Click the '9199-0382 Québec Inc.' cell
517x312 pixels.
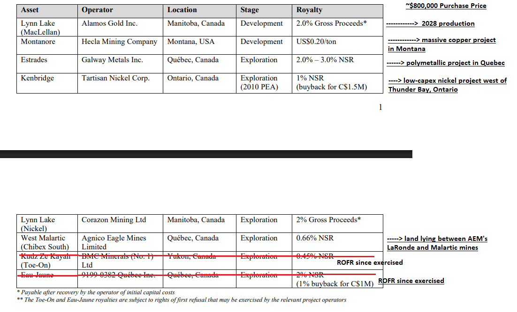[x=121, y=279]
